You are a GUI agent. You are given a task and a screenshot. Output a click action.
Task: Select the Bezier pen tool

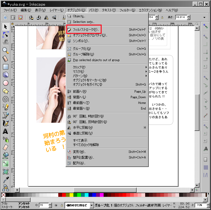5,115
